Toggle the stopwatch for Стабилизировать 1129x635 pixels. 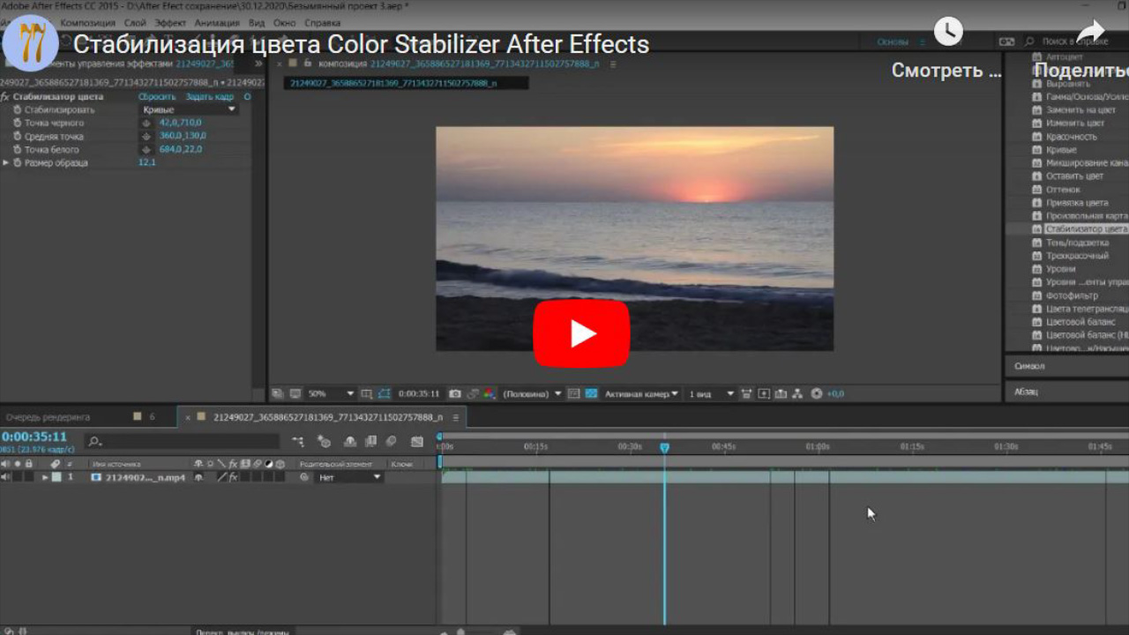point(19,108)
